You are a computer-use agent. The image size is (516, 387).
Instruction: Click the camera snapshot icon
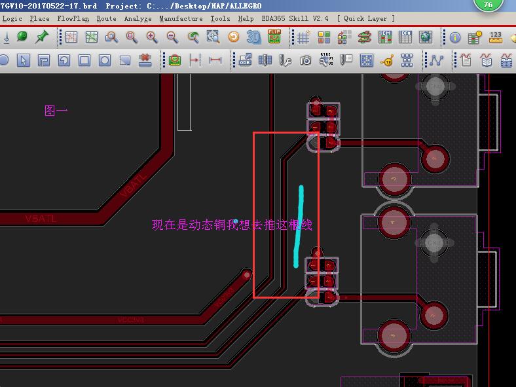click(x=306, y=61)
